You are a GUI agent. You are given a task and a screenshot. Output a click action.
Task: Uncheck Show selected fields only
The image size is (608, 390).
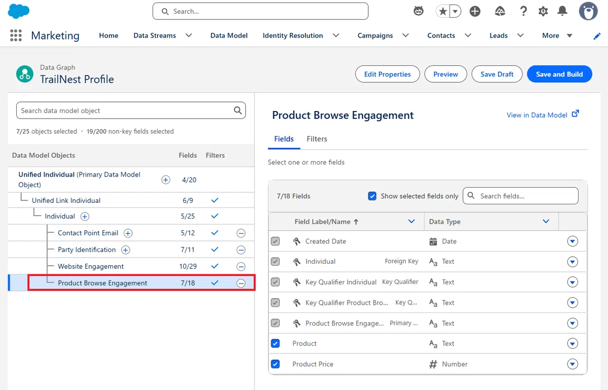pyautogui.click(x=372, y=196)
